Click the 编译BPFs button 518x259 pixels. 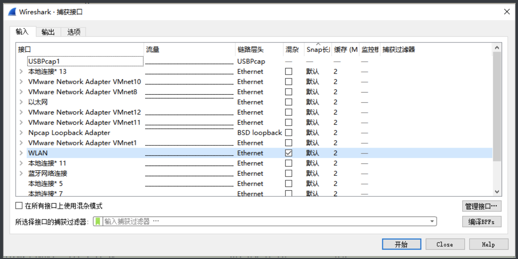[481, 222]
